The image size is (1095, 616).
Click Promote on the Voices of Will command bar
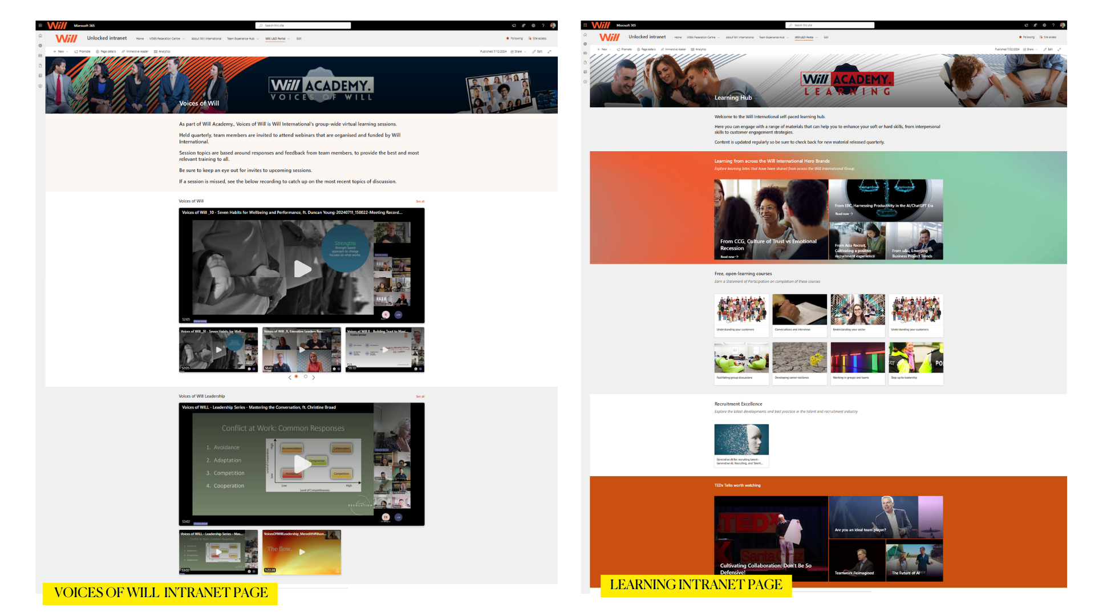pyautogui.click(x=82, y=51)
